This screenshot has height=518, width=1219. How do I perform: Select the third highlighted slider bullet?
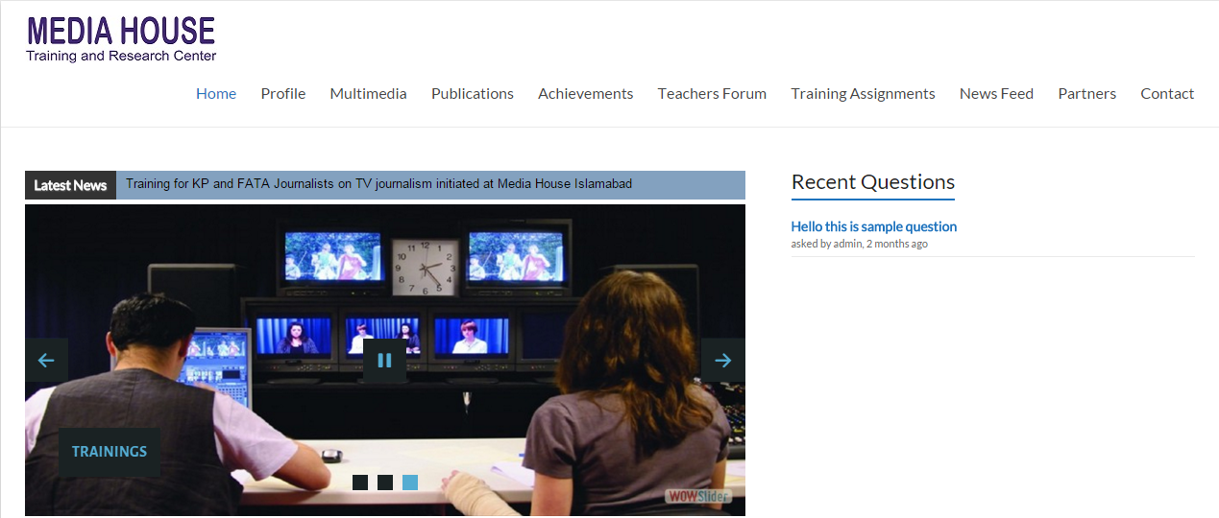[x=410, y=483]
